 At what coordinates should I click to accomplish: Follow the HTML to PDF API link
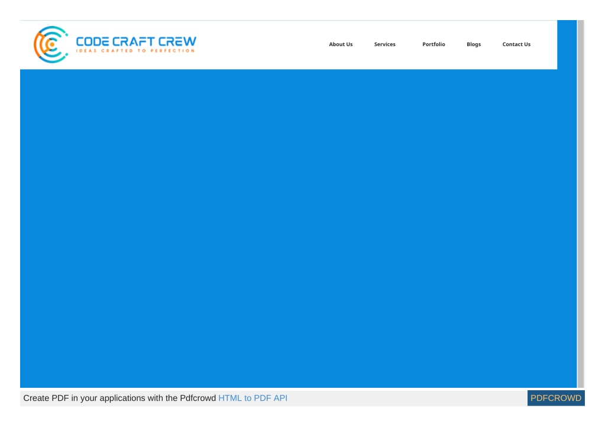click(x=253, y=398)
